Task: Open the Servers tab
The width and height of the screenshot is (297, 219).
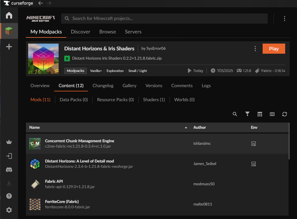Action: (133, 32)
